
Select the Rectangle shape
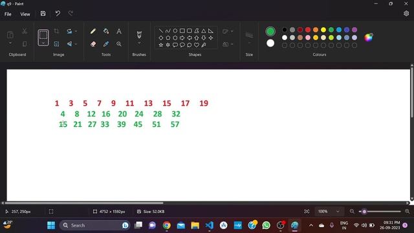point(182,31)
